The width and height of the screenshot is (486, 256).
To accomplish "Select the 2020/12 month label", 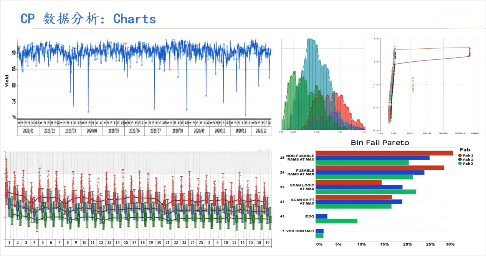I will click(x=261, y=131).
